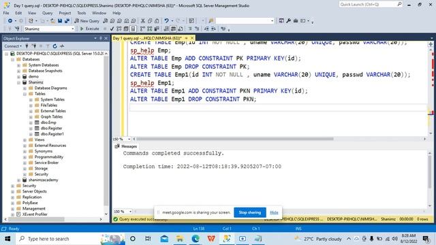Expand the shanimzacademy database node
Viewport: 436px width, 245px height.
point(18,180)
